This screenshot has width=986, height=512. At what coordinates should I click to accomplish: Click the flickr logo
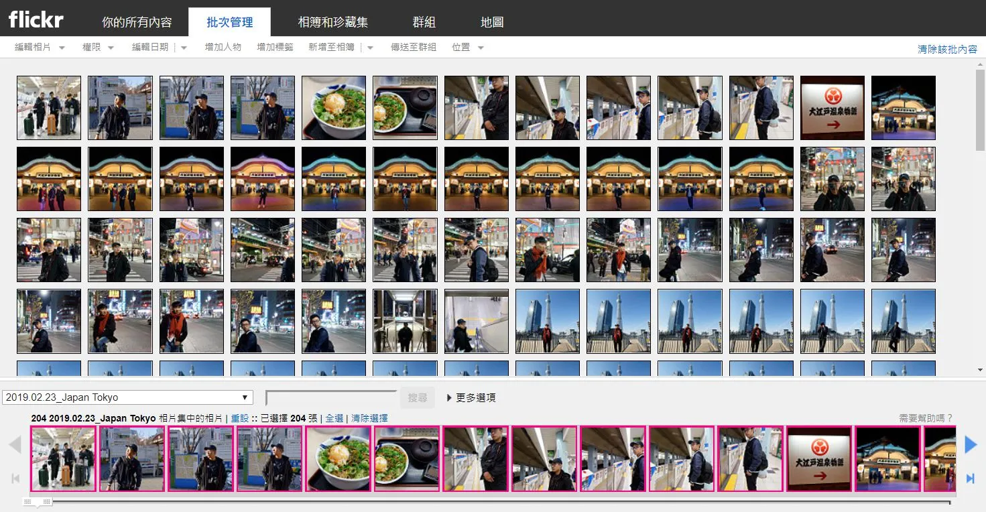pos(36,19)
